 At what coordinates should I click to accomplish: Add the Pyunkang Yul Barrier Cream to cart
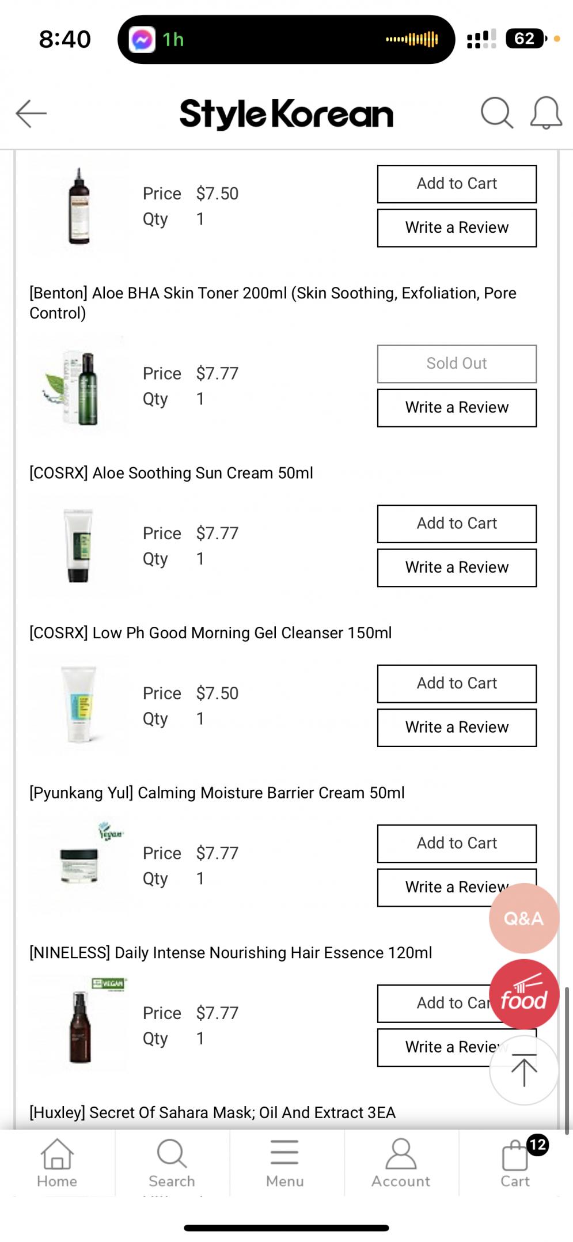click(457, 843)
